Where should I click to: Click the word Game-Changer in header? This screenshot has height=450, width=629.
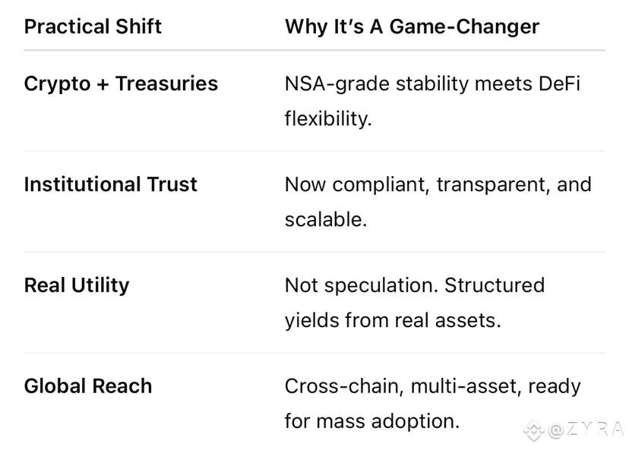coord(464,27)
